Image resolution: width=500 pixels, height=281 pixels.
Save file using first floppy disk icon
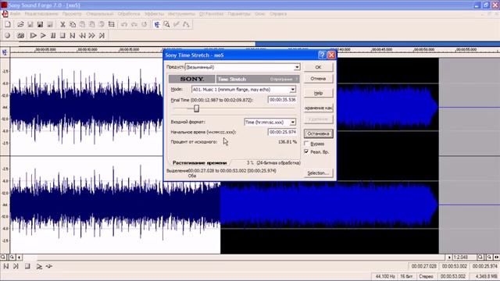30,24
